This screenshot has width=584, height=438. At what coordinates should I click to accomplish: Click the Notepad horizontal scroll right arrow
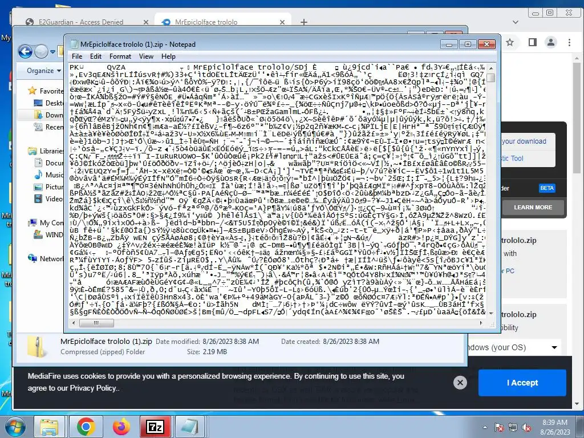[x=481, y=323]
